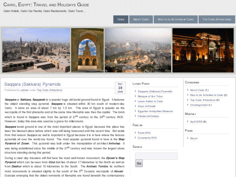Click the arrow bullet beside Learn Arabic in Cairo
Screen dimensions: 236x177
(x=135, y=101)
